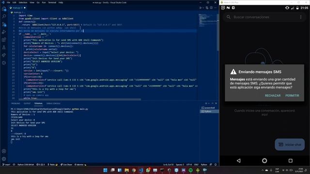Switch to the OUTPUT panel tab

click(27, 103)
